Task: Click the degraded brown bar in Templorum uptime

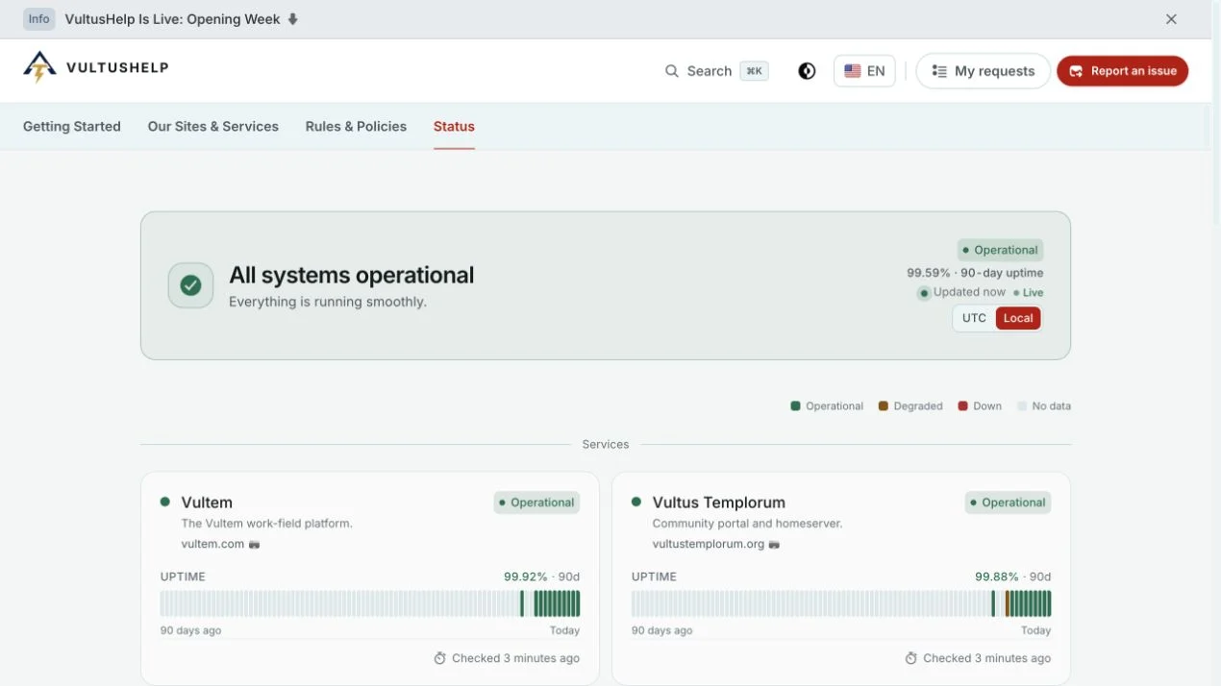Action: [1007, 603]
